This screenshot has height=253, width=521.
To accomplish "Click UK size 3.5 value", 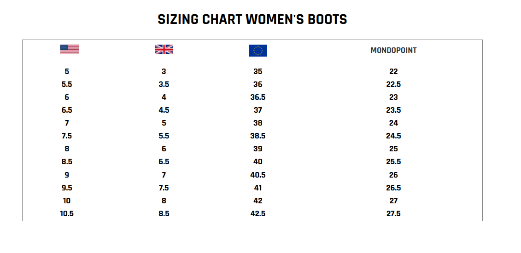I will pyautogui.click(x=164, y=84).
